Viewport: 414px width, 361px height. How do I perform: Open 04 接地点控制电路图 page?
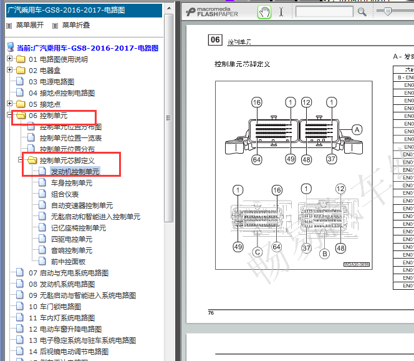tap(62, 93)
